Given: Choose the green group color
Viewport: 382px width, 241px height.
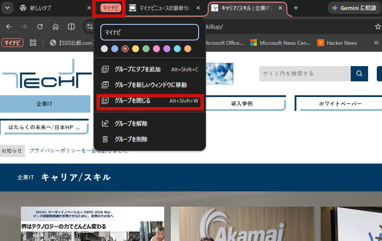Looking at the screenshot, I should coord(146,49).
